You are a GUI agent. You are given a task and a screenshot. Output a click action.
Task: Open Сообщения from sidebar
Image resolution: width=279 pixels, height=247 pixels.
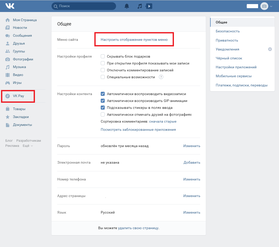click(22, 36)
